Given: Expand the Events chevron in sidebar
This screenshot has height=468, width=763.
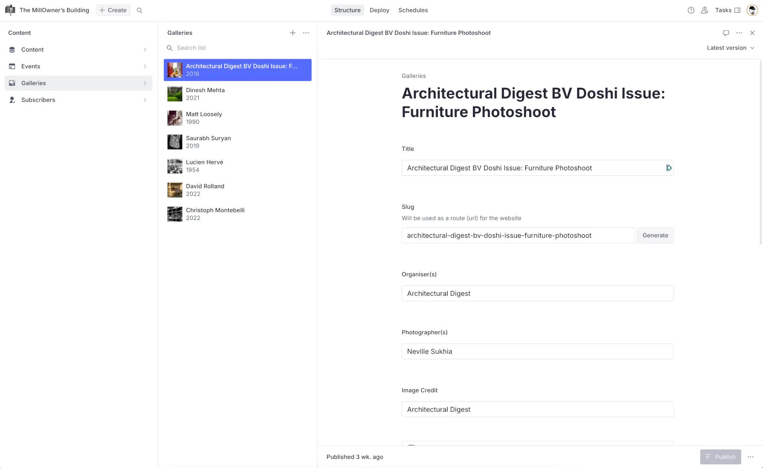Looking at the screenshot, I should click(145, 66).
